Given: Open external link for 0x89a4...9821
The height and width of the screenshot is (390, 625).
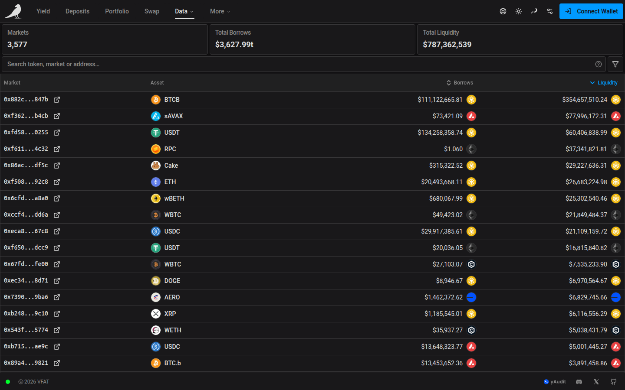Looking at the screenshot, I should coord(57,363).
